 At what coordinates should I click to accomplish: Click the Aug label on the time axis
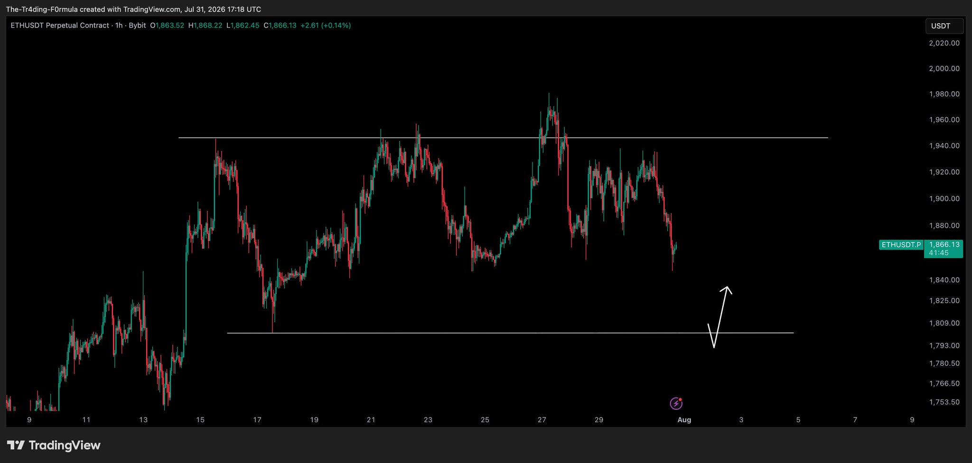tap(684, 420)
